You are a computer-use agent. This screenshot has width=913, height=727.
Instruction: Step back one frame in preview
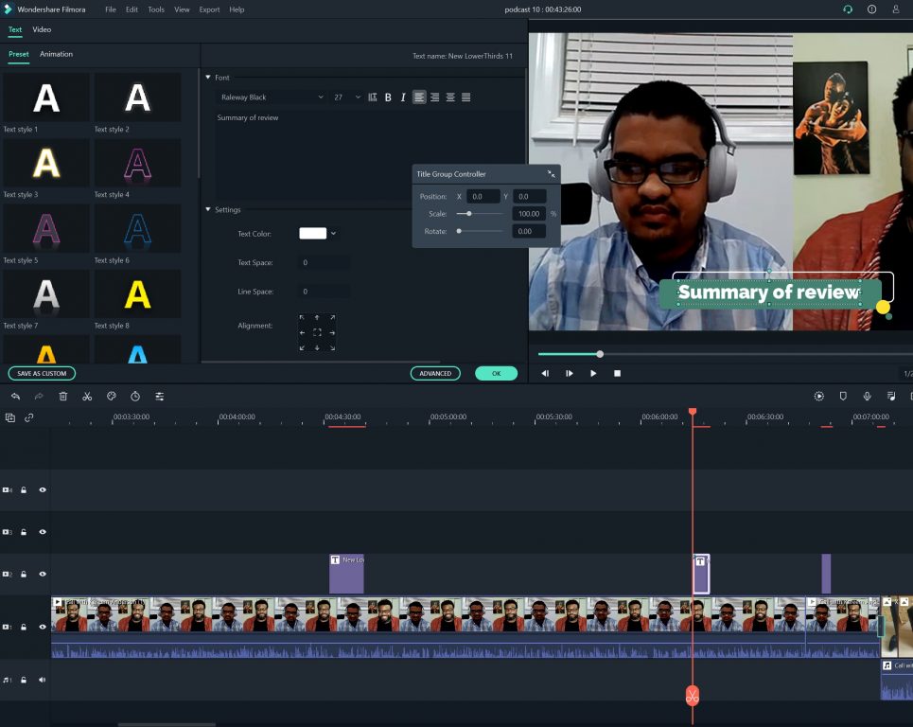coord(545,373)
